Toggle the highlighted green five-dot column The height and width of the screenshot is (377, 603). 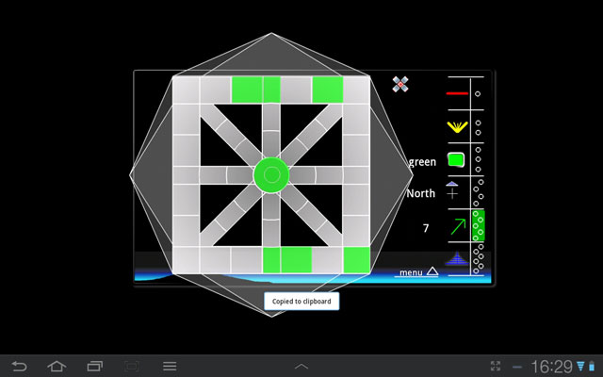479,225
